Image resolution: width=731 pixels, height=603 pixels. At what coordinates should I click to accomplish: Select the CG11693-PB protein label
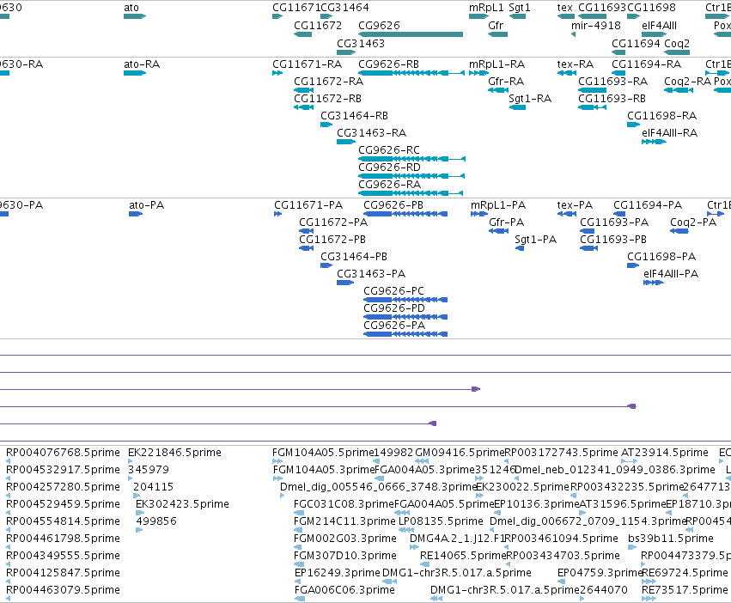[x=613, y=240]
